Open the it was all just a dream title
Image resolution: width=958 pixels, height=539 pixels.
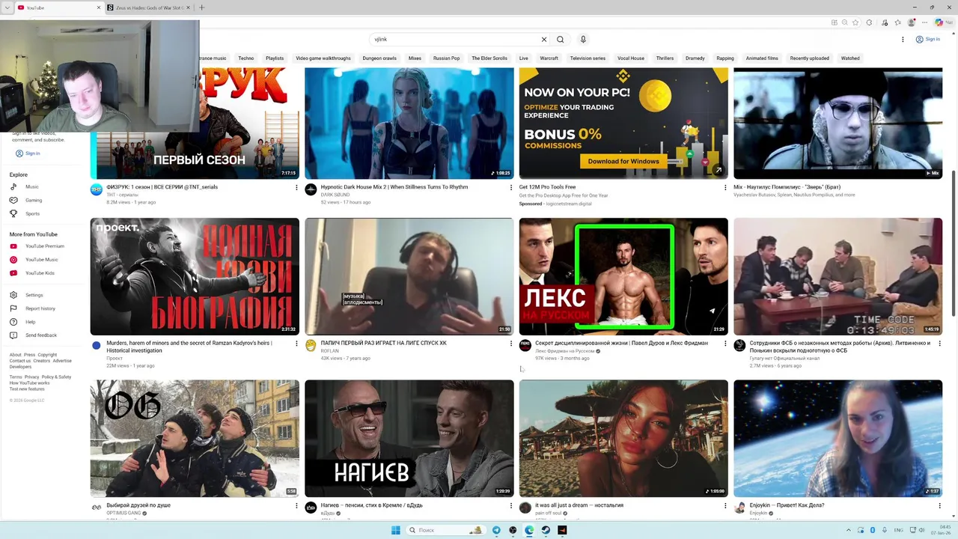[x=579, y=505]
